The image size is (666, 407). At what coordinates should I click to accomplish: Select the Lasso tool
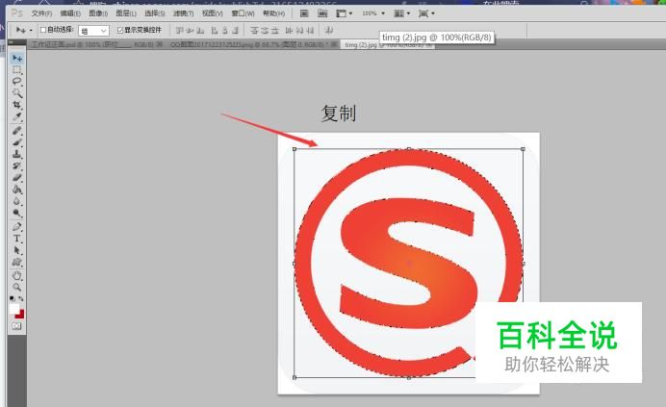pyautogui.click(x=17, y=81)
